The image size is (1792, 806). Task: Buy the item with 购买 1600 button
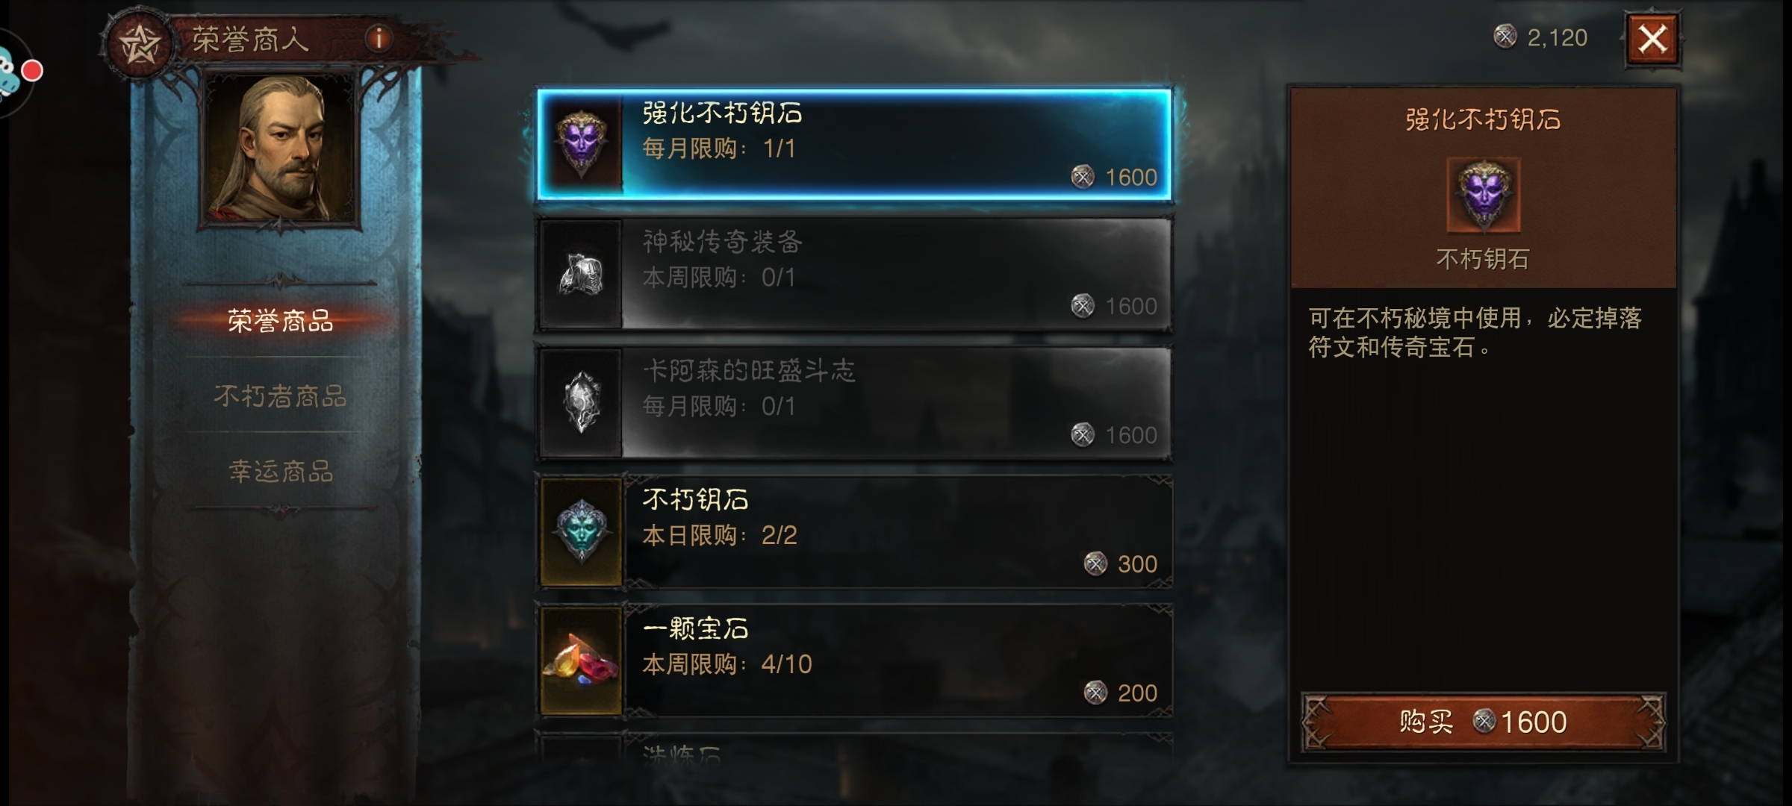coord(1484,722)
